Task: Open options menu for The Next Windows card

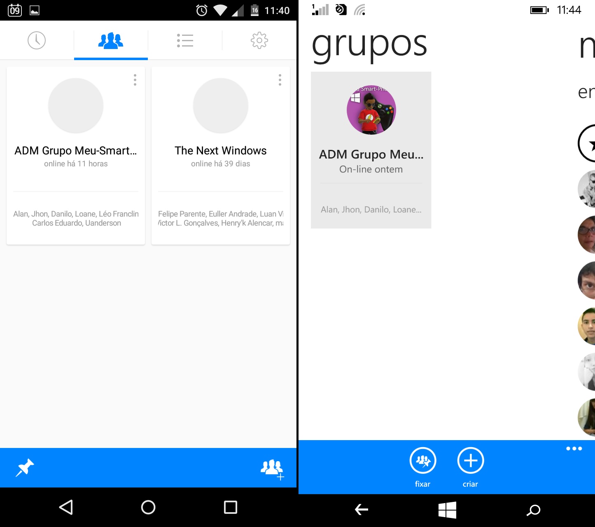Action: tap(280, 80)
